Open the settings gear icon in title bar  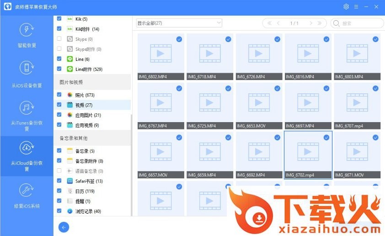coord(346,7)
